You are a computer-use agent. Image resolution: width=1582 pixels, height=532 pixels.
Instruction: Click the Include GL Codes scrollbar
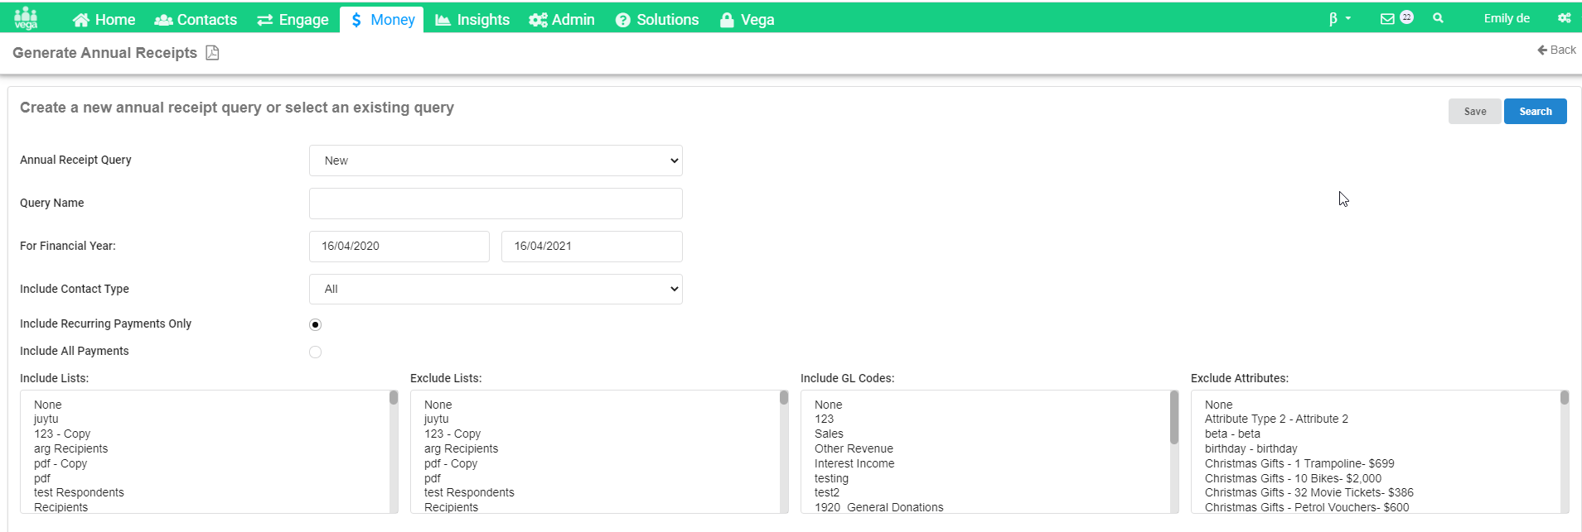(x=1174, y=452)
